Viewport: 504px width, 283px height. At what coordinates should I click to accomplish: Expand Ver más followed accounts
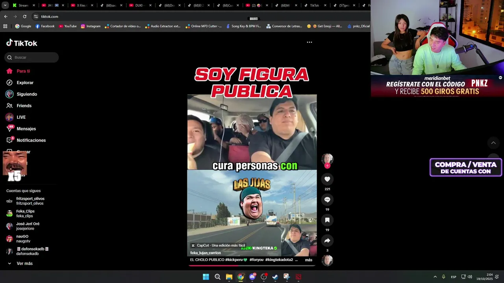20,263
